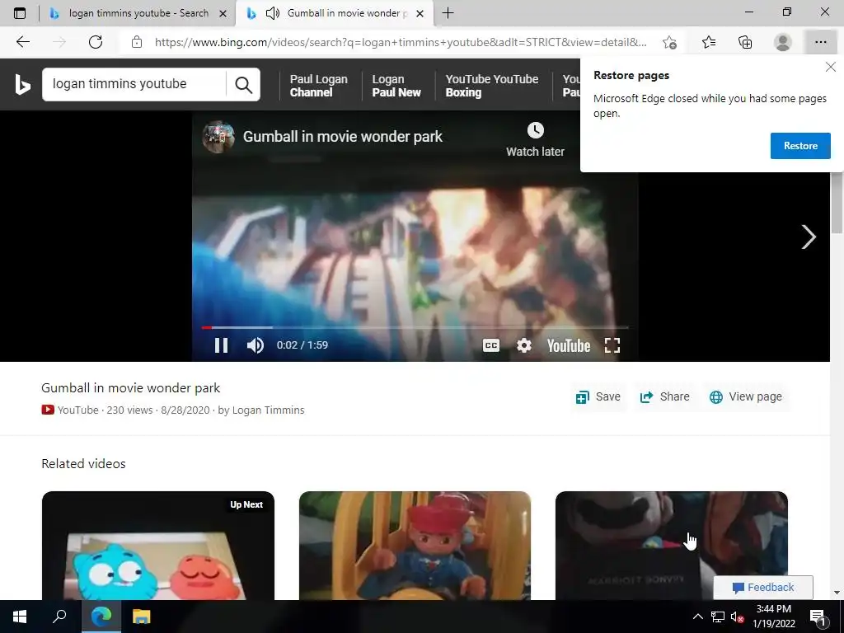Click View page link
Viewport: 844px width, 633px height.
[746, 397]
